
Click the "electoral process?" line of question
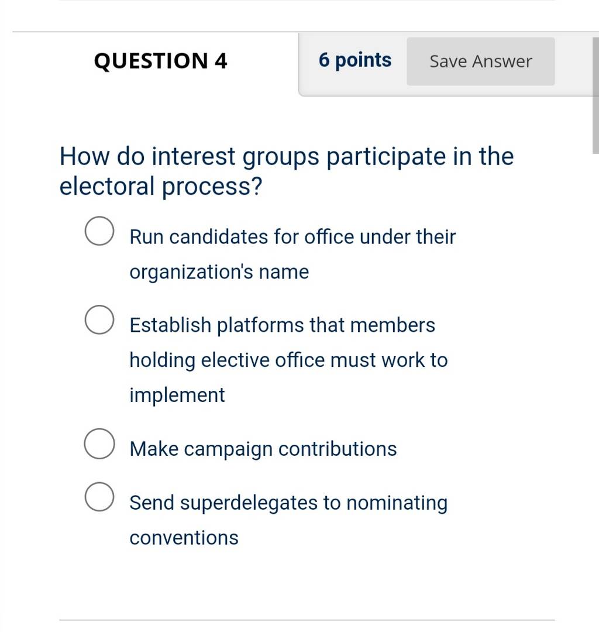point(161,187)
